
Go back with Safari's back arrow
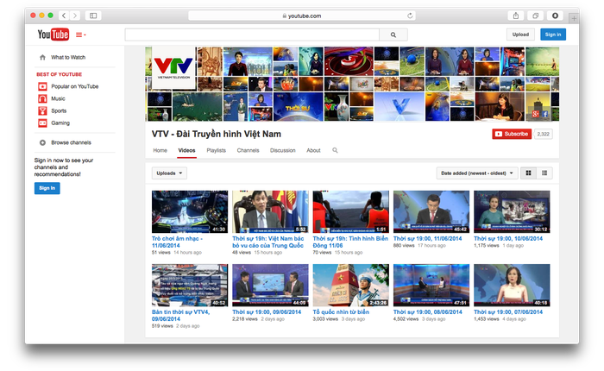pos(64,16)
